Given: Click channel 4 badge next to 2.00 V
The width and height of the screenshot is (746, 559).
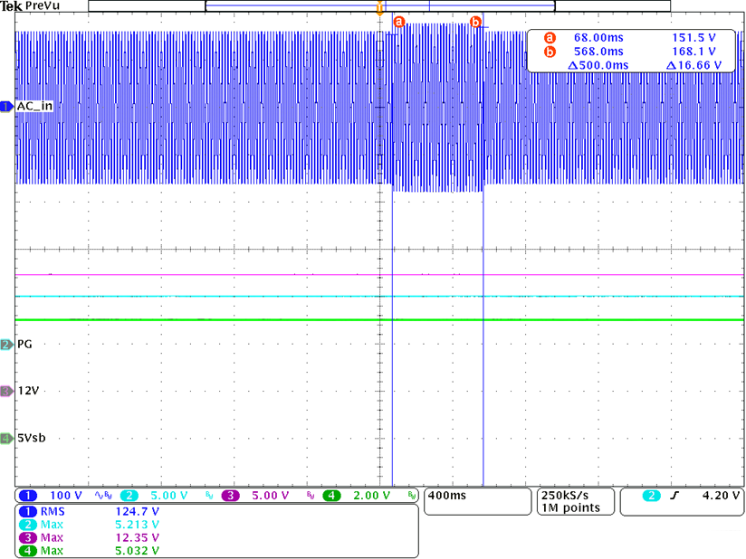Looking at the screenshot, I should pos(331,496).
